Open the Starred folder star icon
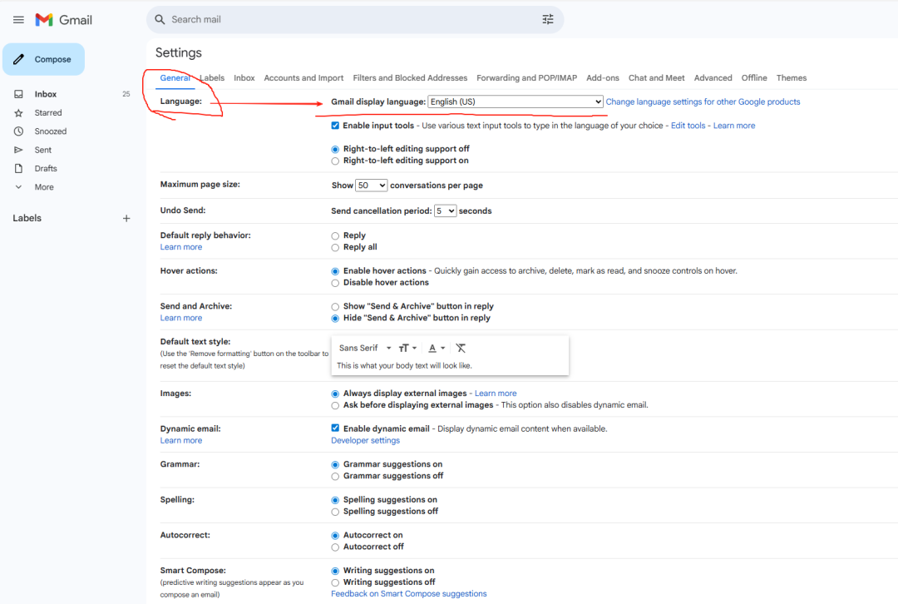The image size is (898, 604). pyautogui.click(x=18, y=113)
